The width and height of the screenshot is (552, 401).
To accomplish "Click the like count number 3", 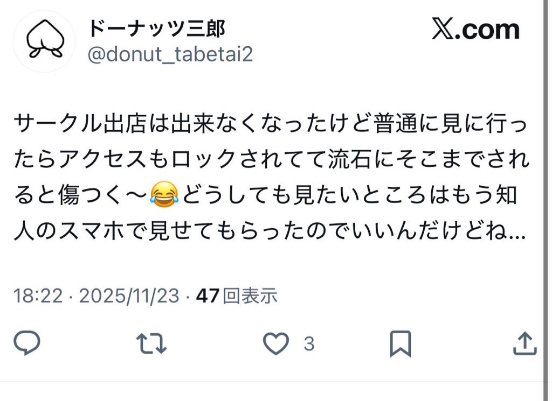I will click(x=309, y=344).
